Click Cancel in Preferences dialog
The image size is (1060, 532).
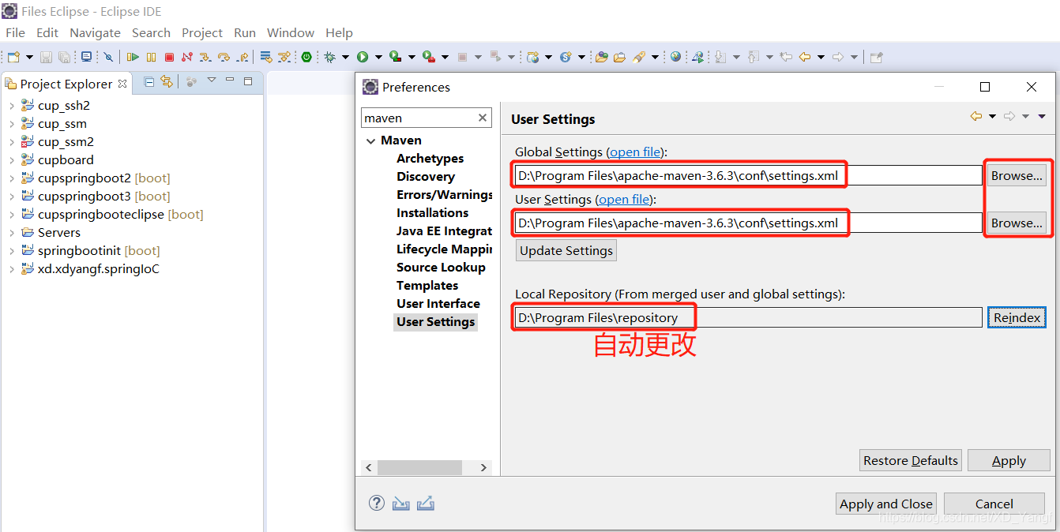[x=994, y=504]
